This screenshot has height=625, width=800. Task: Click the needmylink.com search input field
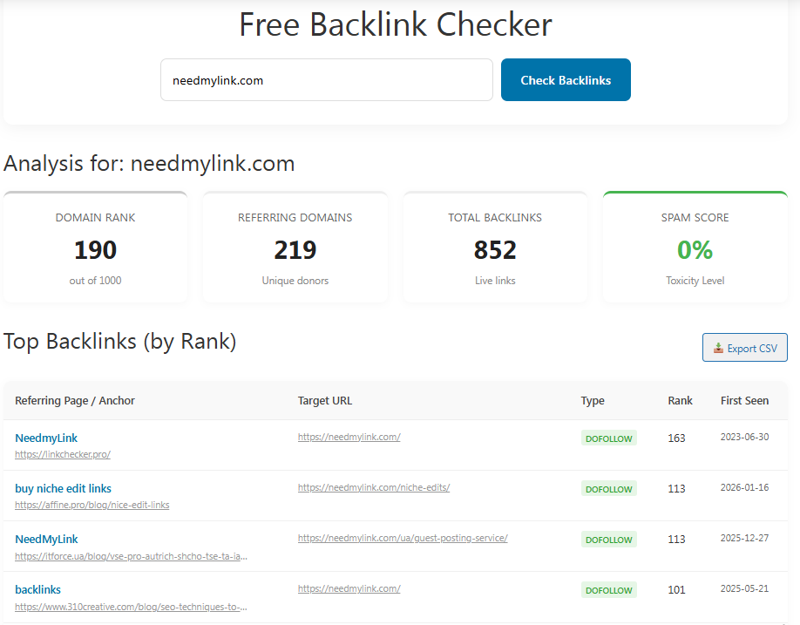(x=326, y=79)
